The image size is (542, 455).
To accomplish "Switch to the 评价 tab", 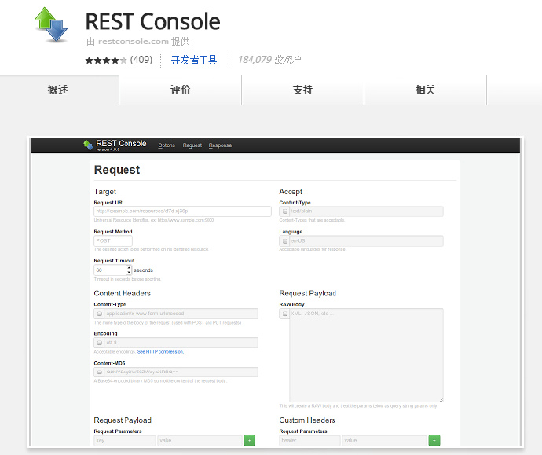I will (180, 90).
